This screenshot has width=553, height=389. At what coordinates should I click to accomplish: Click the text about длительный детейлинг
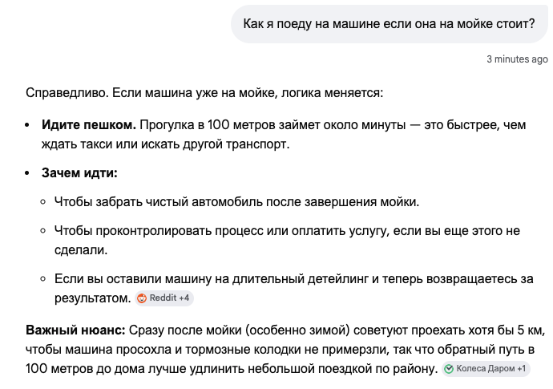(x=293, y=278)
